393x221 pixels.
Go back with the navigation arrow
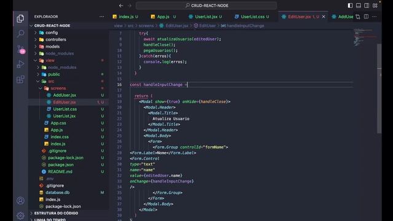click(x=121, y=6)
